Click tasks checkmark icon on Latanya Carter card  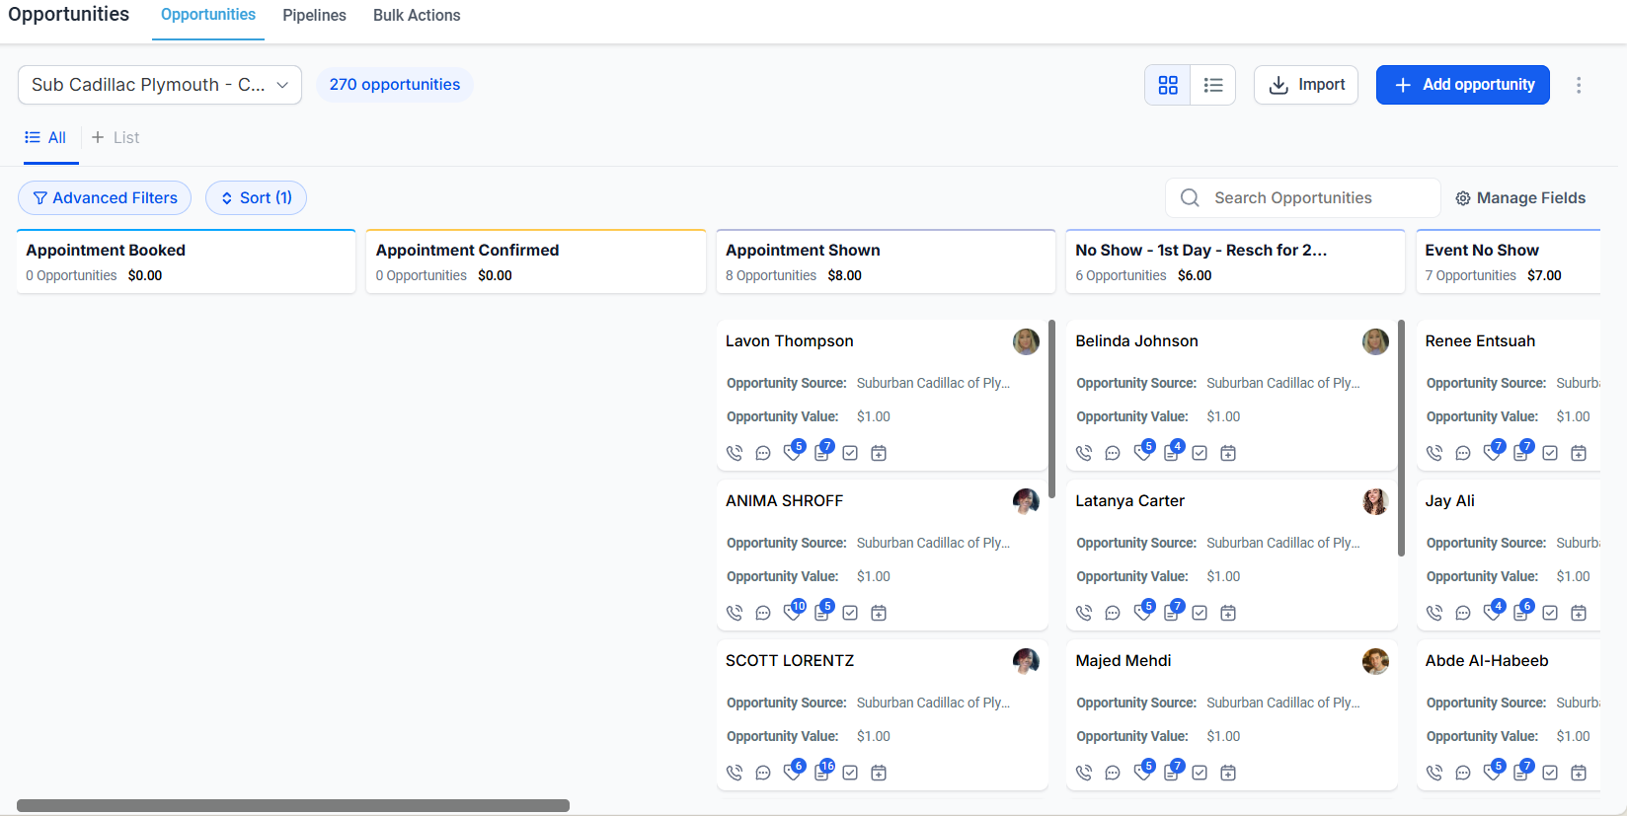click(x=1200, y=613)
